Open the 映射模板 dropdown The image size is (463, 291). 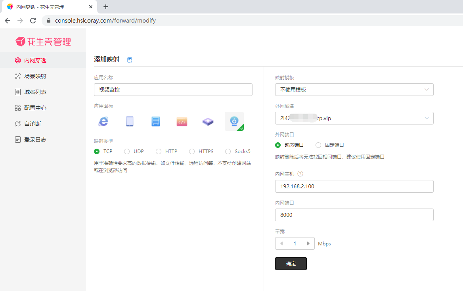(x=354, y=90)
